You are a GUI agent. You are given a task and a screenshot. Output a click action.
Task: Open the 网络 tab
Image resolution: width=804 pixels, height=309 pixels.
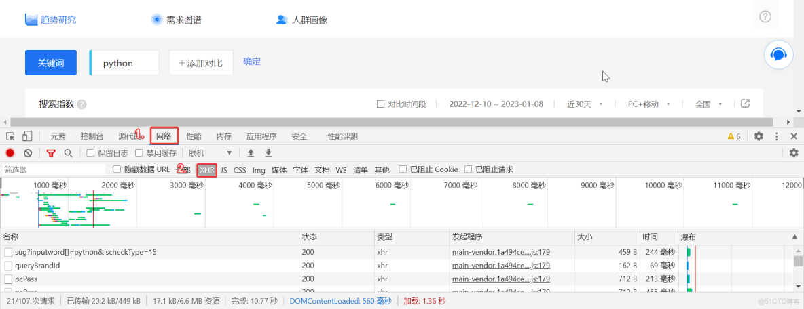(164, 136)
